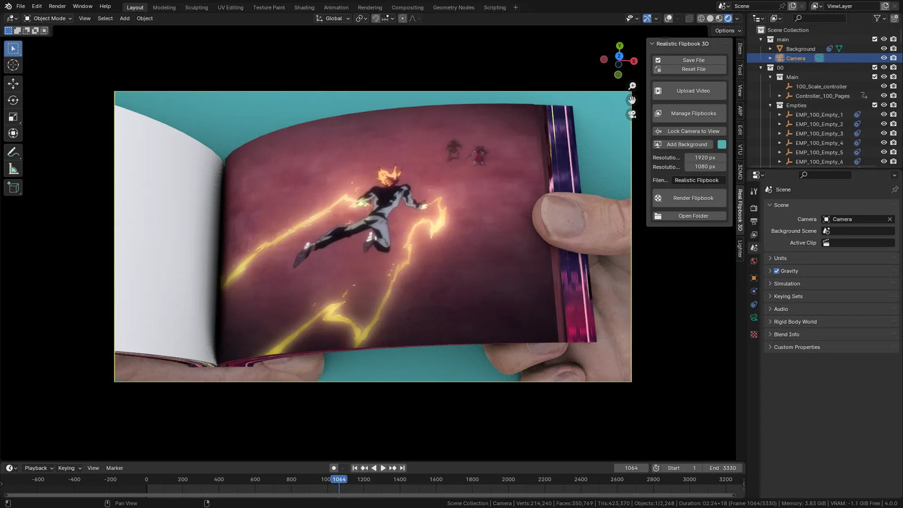Select the Transform tool

pos(13,133)
